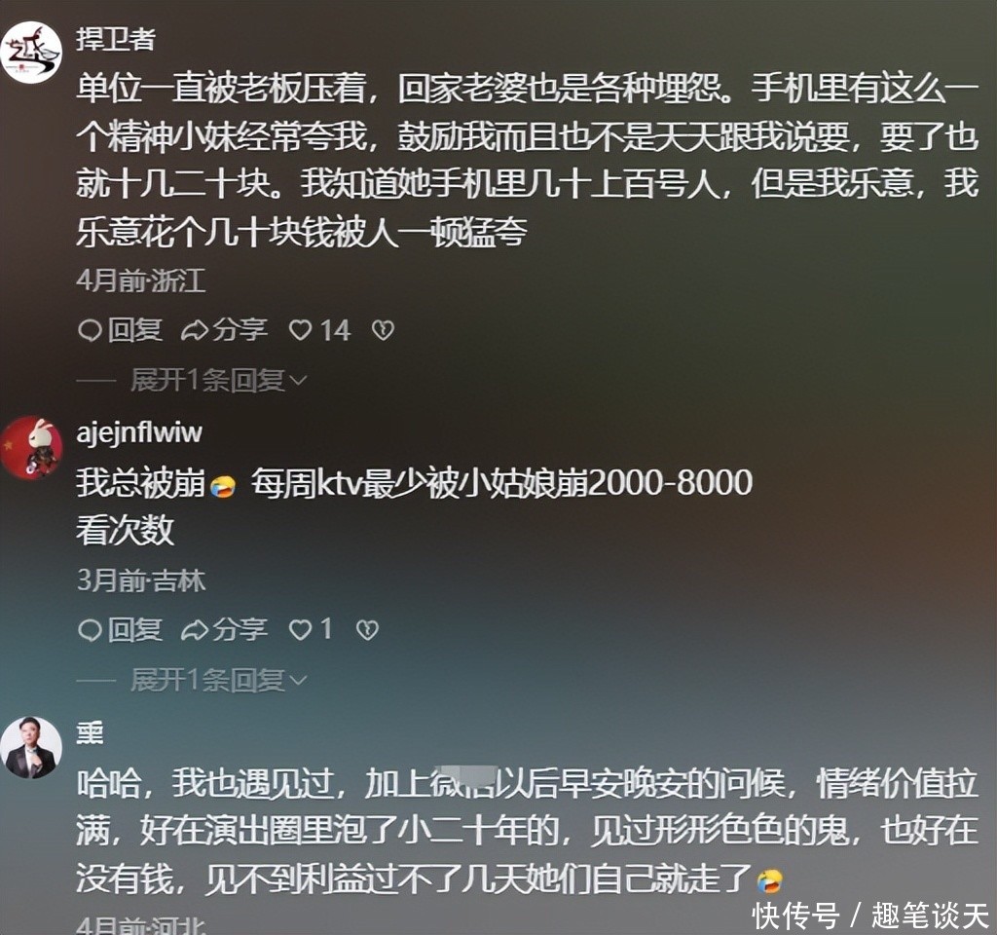This screenshot has width=997, height=935.
Task: Dislike ajejnflwiw's comment with broken heart
Action: click(367, 630)
